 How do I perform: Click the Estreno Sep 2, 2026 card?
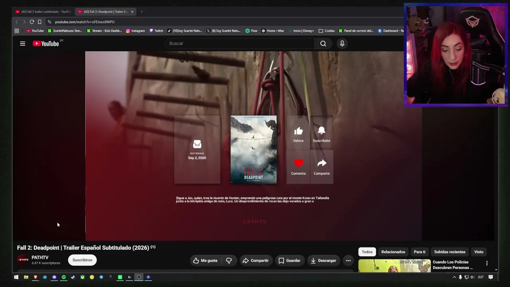(197, 149)
